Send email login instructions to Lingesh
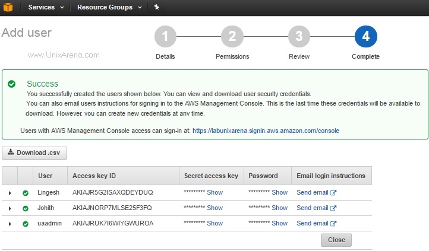Image resolution: width=429 pixels, height=251 pixels. [316, 192]
